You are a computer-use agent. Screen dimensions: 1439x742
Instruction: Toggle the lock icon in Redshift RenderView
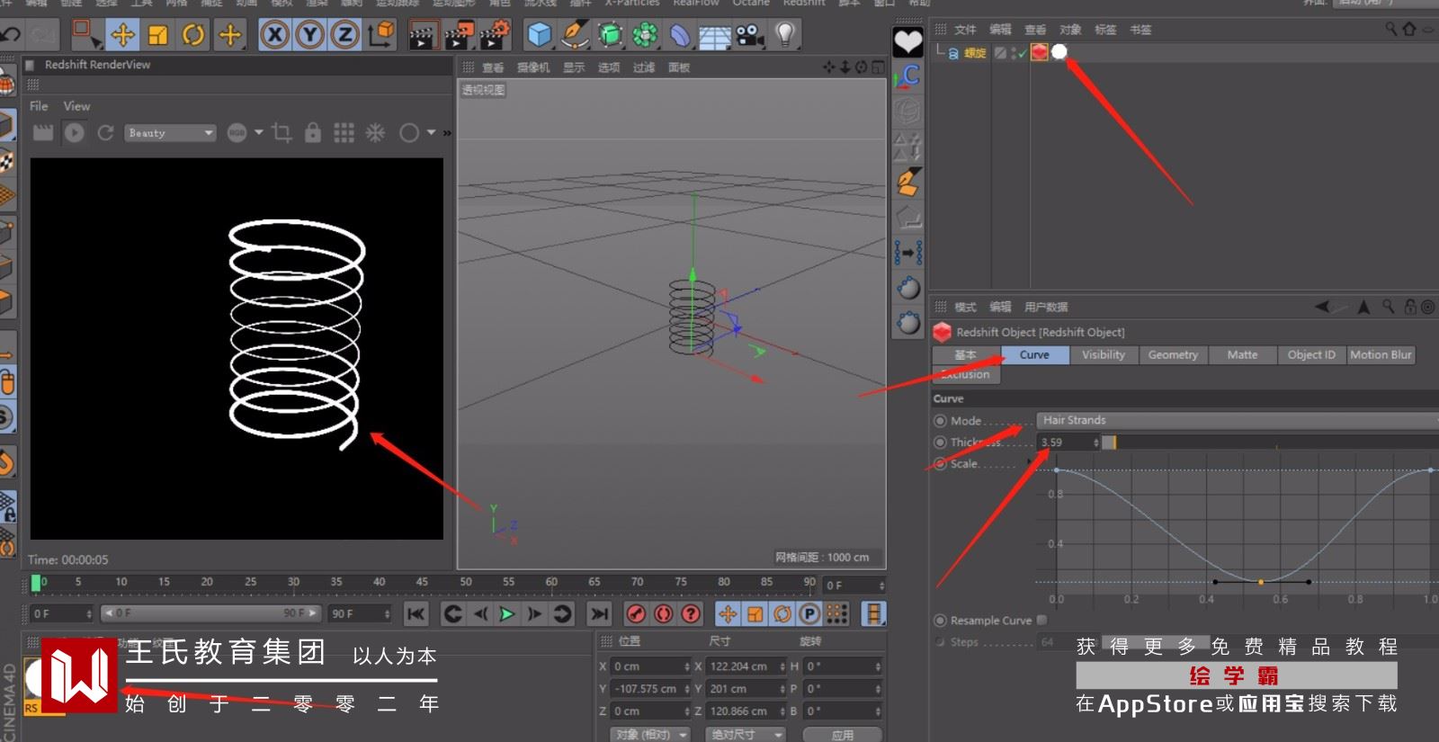tap(313, 133)
